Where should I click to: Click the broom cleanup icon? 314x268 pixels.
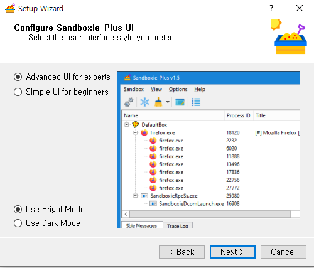click(158, 102)
